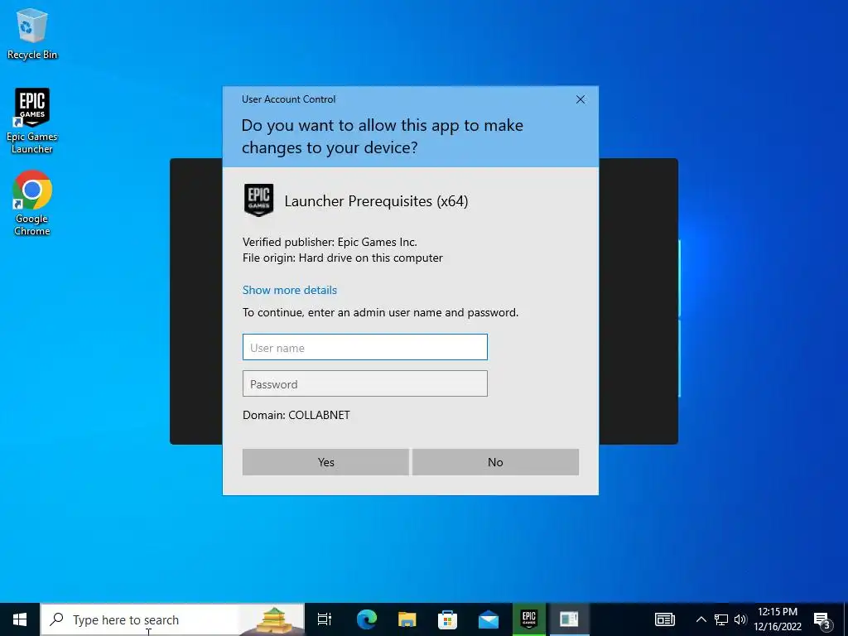Open the Windows Start menu

20,619
